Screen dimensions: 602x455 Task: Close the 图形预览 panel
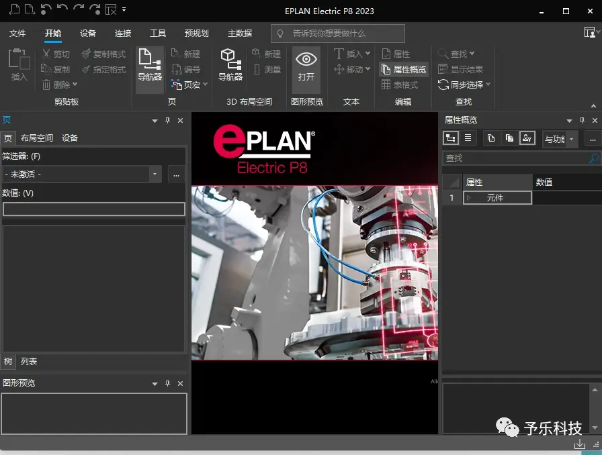point(181,383)
